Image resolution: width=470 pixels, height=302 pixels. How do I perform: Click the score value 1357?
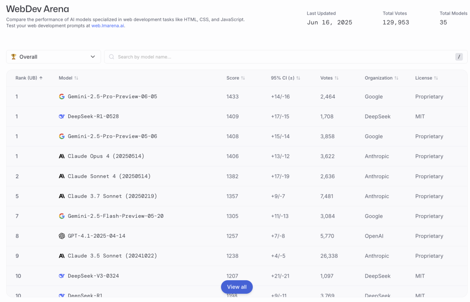232,196
